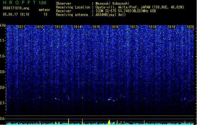Select the filename 0506171010.png
The height and width of the screenshot is (125, 197).
pyautogui.click(x=16, y=8)
